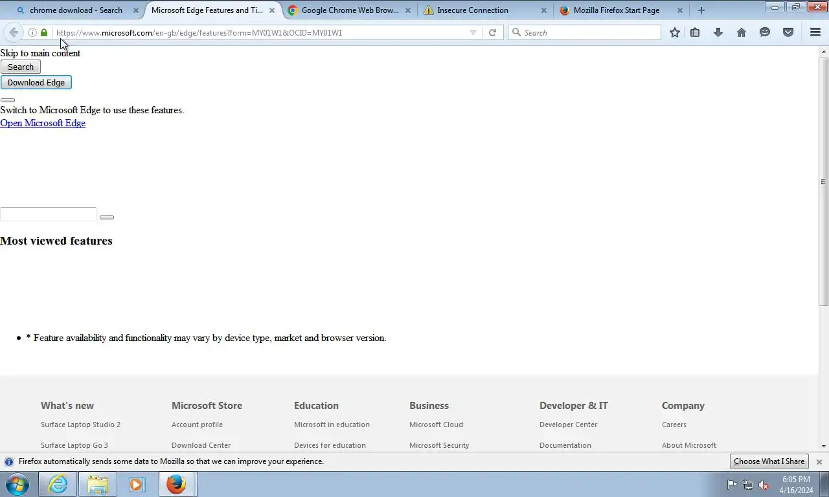Click the vertical scrollbar thumb
The height and width of the screenshot is (497, 829).
tap(824, 181)
